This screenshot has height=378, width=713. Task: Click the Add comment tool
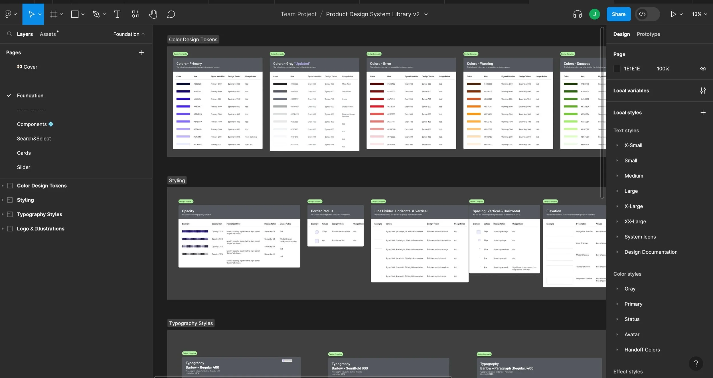click(x=171, y=14)
